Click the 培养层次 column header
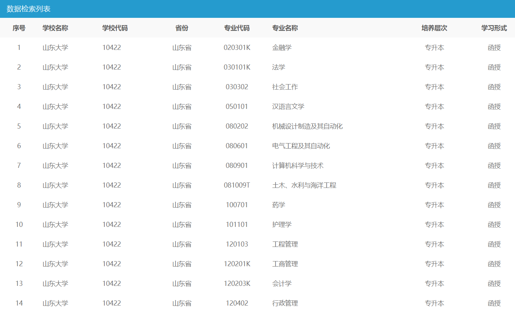The width and height of the screenshot is (515, 311). pos(434,28)
